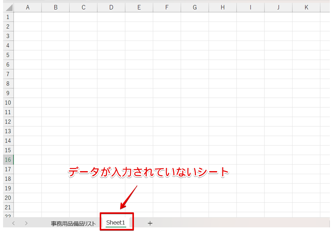Screen dimensions: 331x232
Task: Select row 5 header
Action: (x=8, y=55)
